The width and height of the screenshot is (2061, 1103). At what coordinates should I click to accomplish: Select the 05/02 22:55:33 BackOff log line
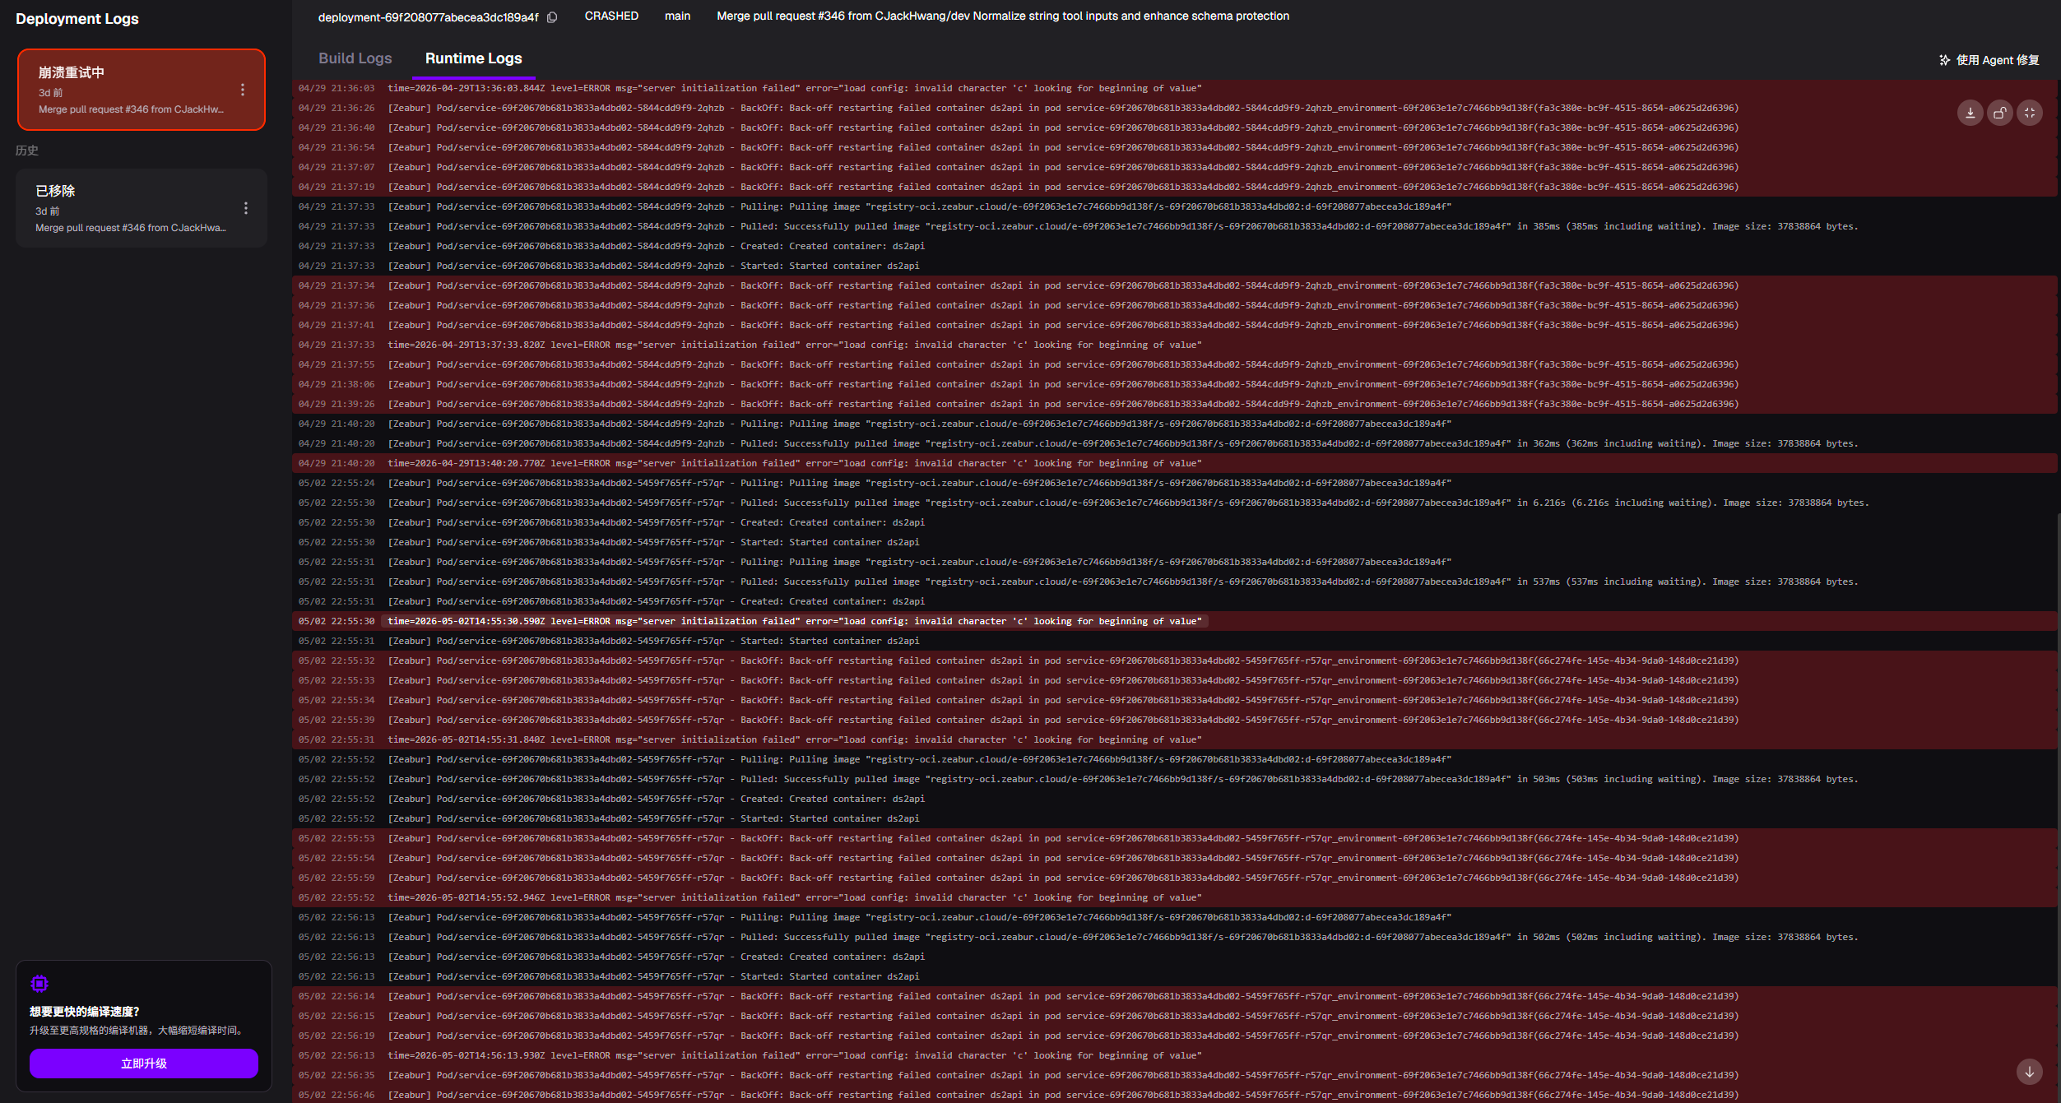coord(1175,680)
